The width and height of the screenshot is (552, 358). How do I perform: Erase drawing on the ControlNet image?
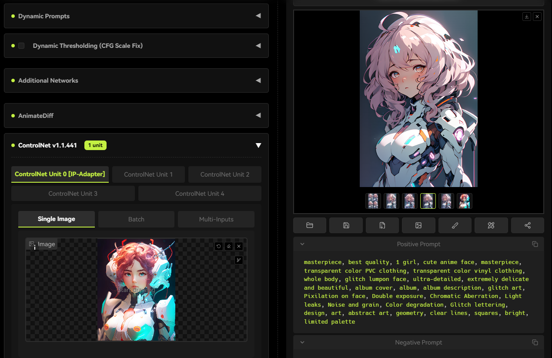pos(228,246)
